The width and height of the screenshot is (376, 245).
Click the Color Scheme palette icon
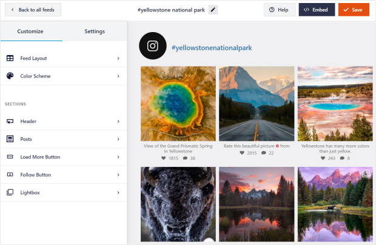tap(10, 76)
